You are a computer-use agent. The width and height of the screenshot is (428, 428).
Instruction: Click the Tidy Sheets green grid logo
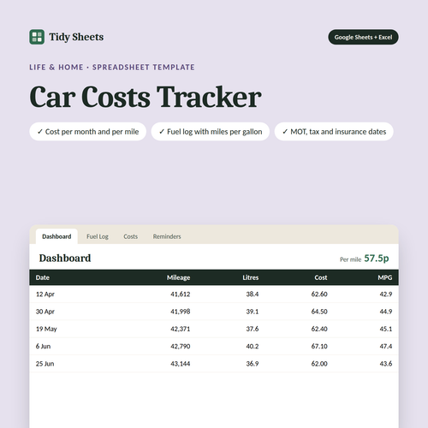37,37
